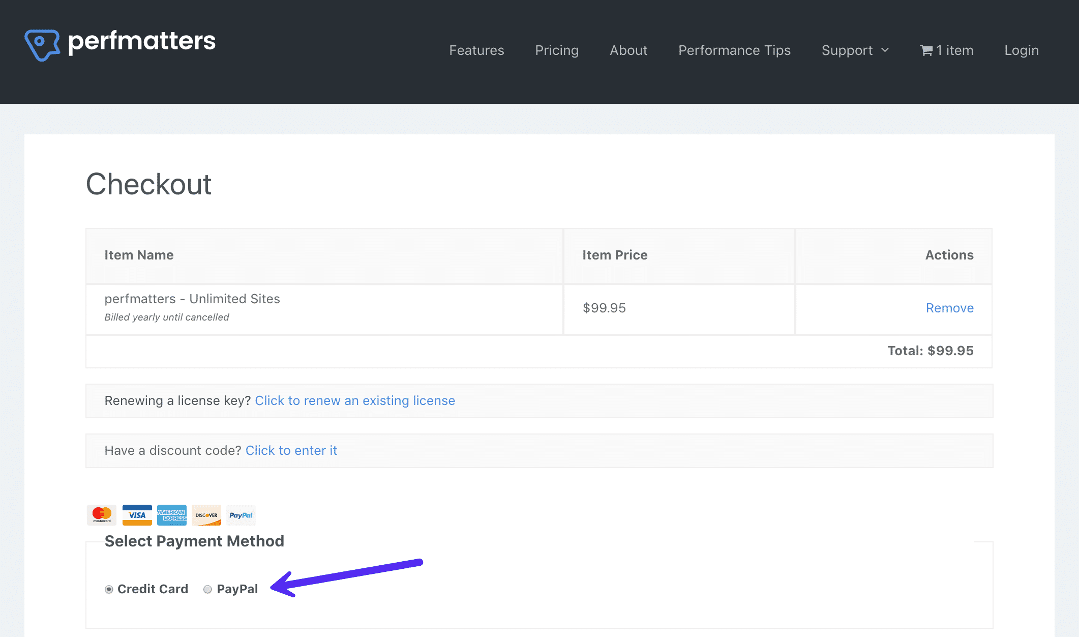Click the American Express payment icon
Image resolution: width=1079 pixels, height=637 pixels.
(x=170, y=515)
